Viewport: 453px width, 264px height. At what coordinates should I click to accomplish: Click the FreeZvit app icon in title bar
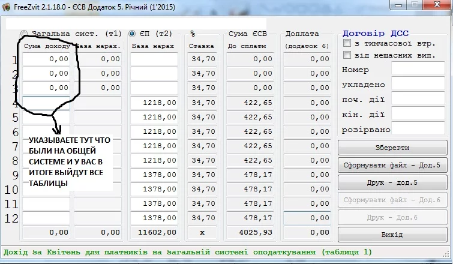tap(7, 7)
